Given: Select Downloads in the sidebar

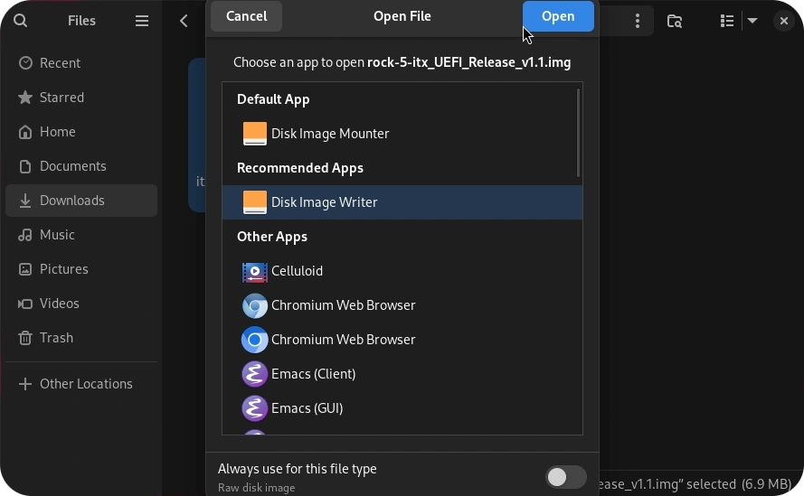Looking at the screenshot, I should [x=81, y=201].
